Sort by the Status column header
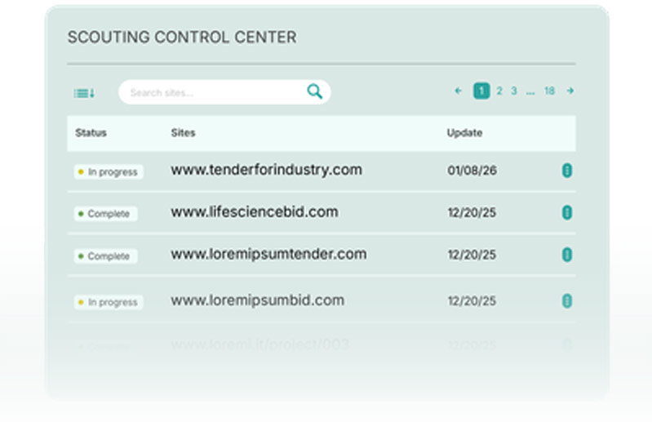 [91, 133]
